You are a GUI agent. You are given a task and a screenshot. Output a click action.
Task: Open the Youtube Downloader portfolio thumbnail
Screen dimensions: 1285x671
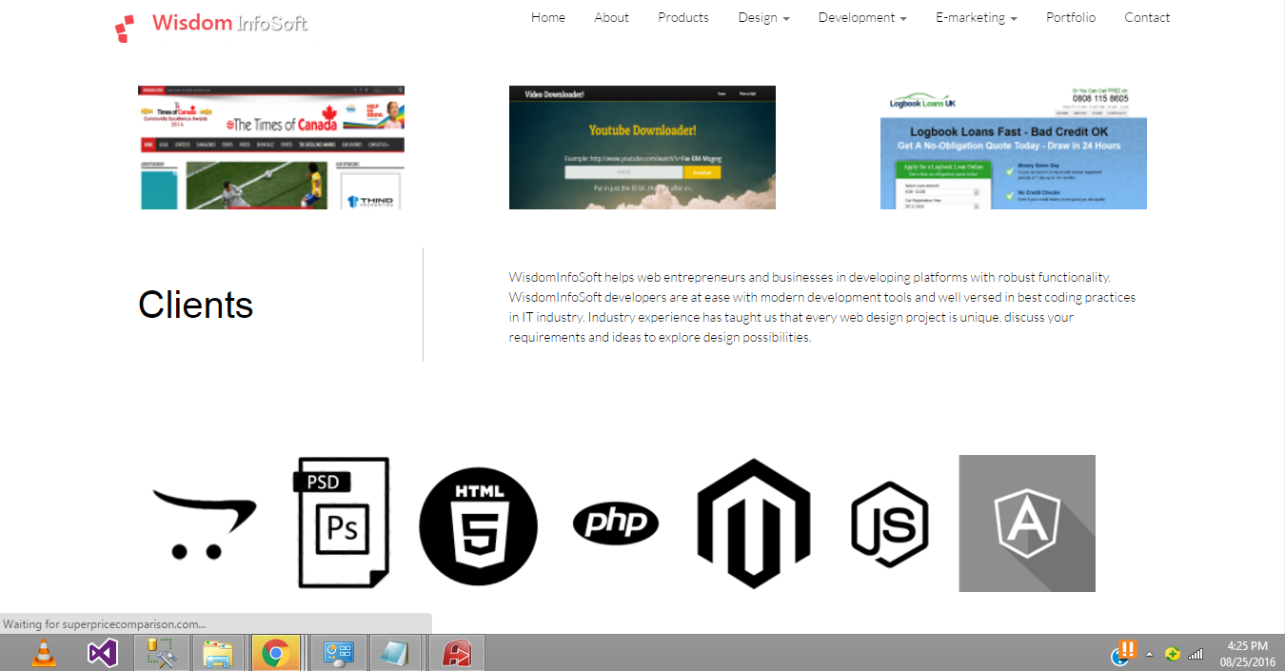coord(642,148)
